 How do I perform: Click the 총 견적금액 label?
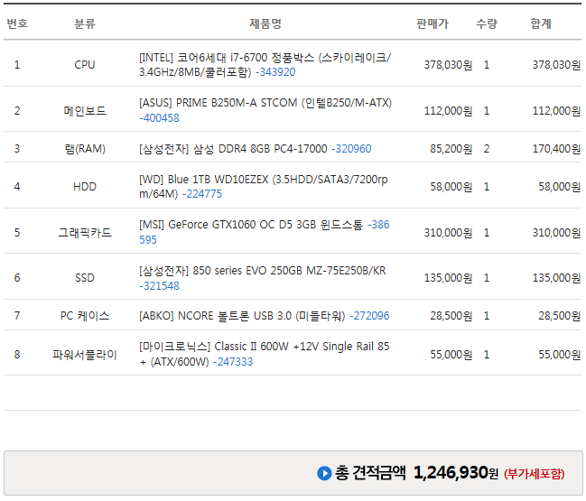[370, 473]
